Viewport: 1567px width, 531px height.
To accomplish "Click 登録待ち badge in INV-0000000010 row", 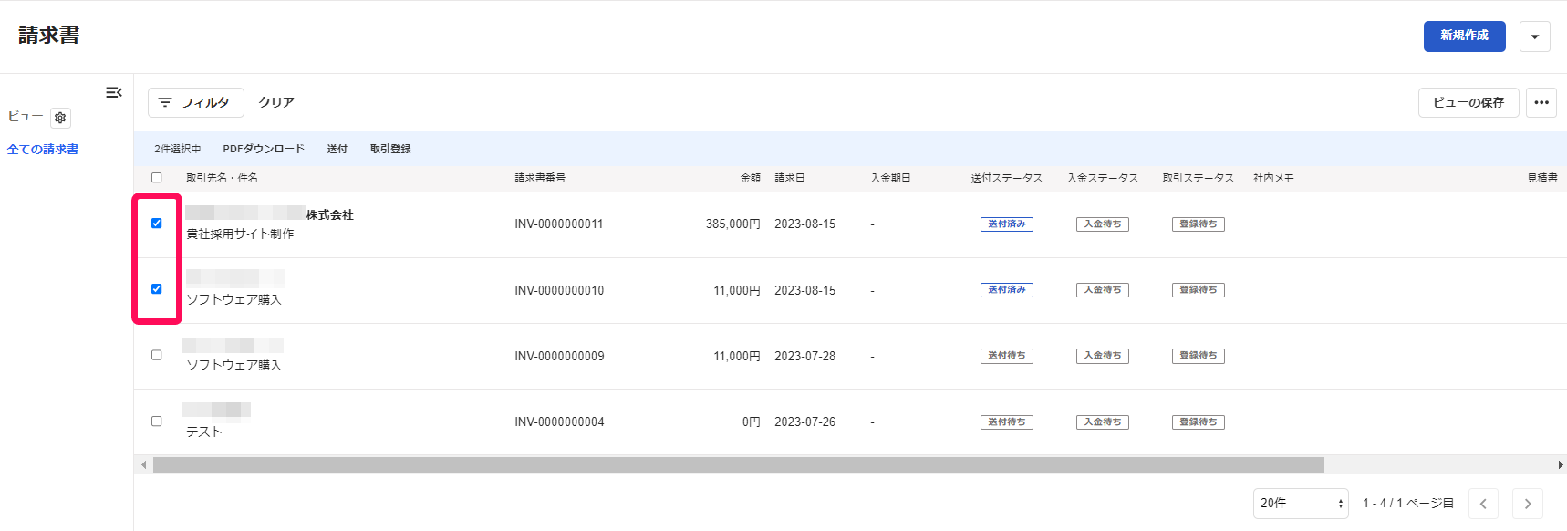I will pos(1199,290).
